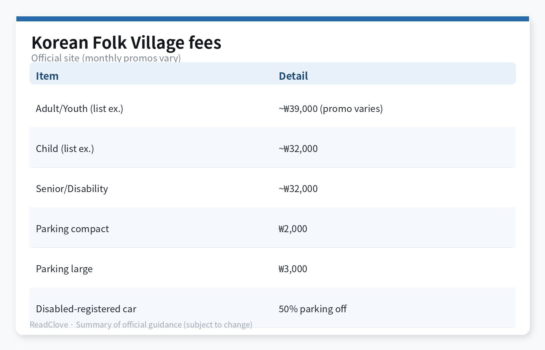Click the '50% parking off' detail
545x350 pixels.
click(x=313, y=309)
